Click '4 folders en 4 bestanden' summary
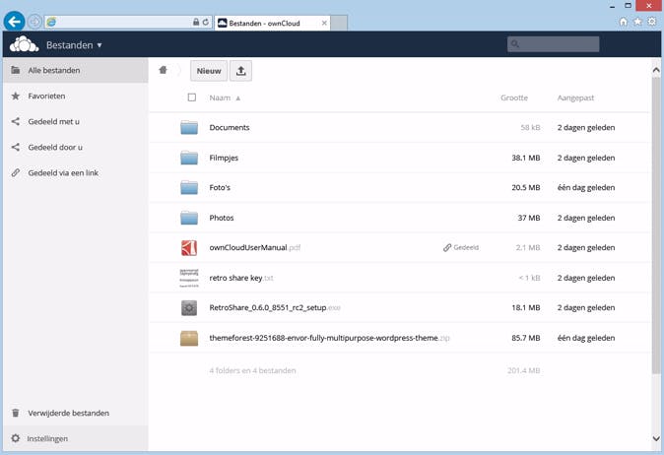Screen dimensions: 664x455 pos(252,370)
